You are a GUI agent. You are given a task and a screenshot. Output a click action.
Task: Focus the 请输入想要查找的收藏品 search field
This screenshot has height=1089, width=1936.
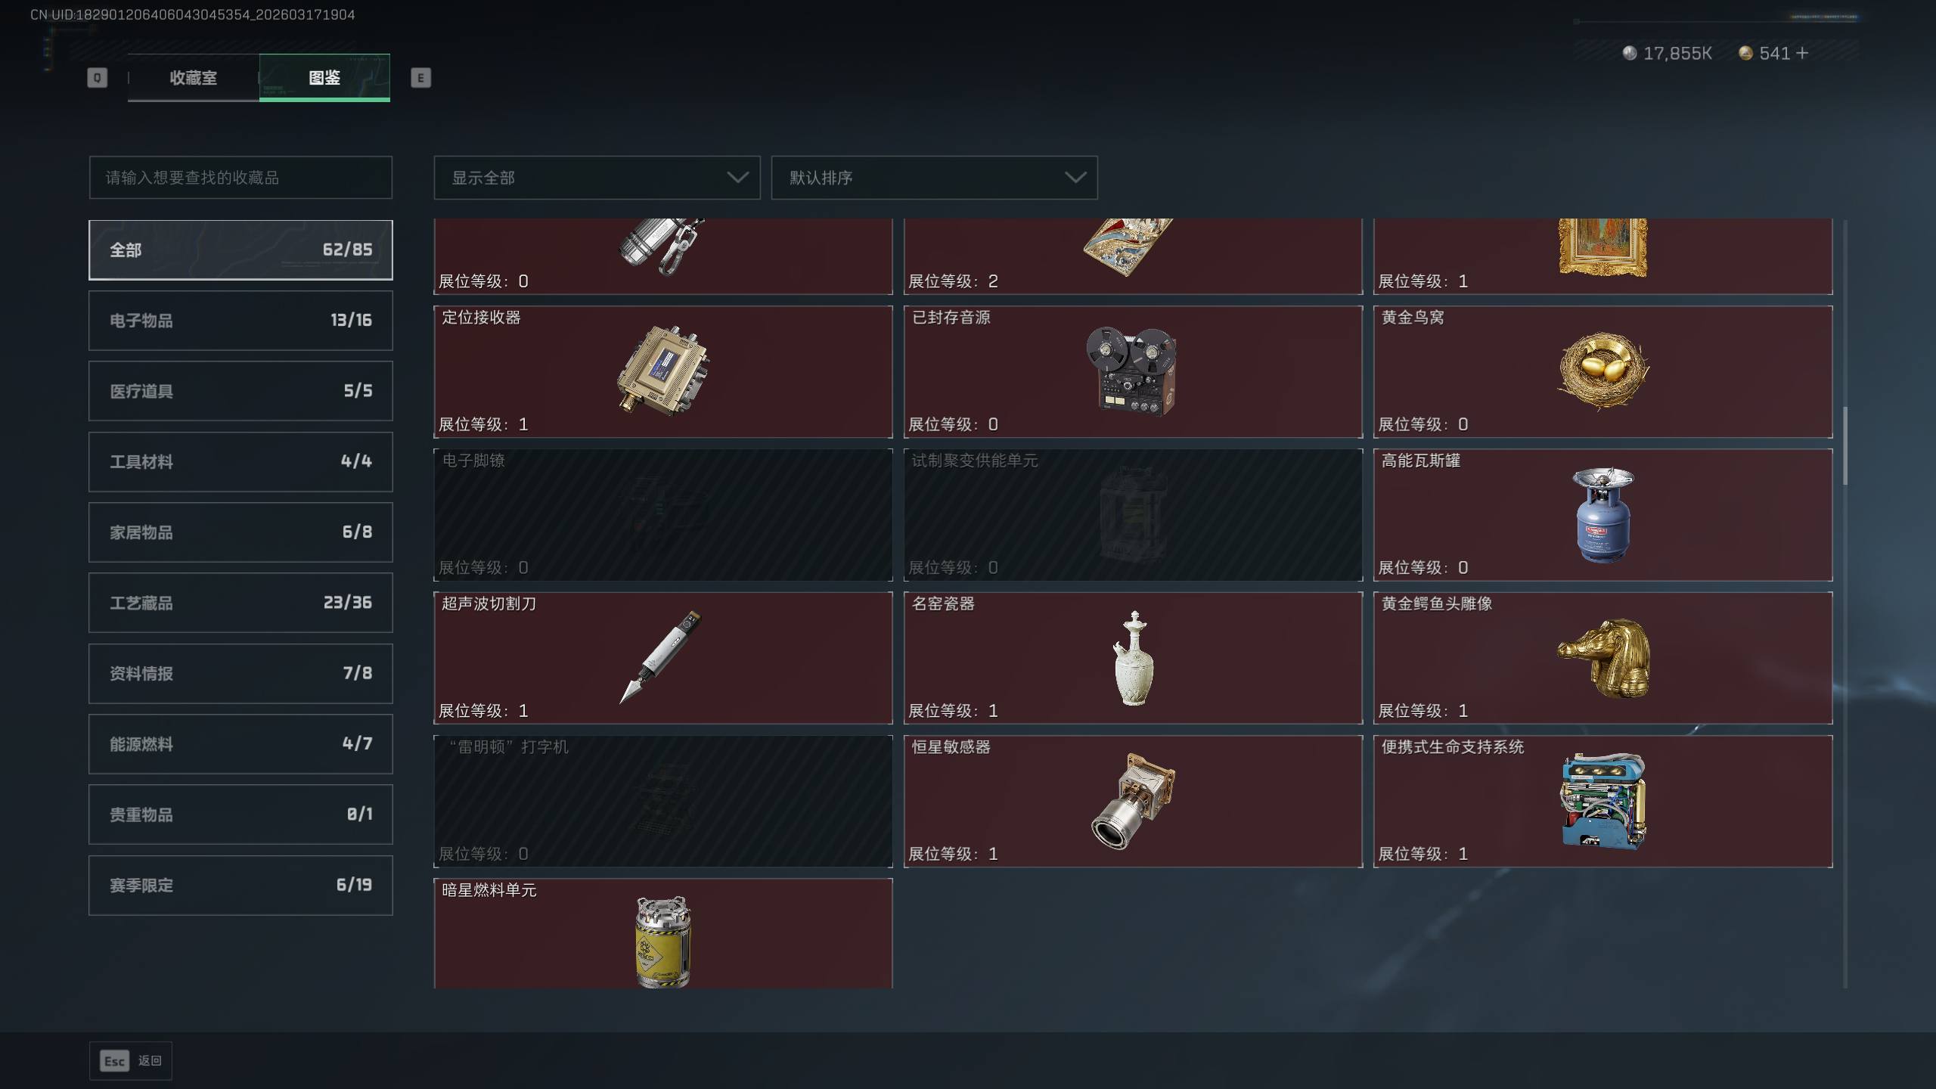click(240, 178)
